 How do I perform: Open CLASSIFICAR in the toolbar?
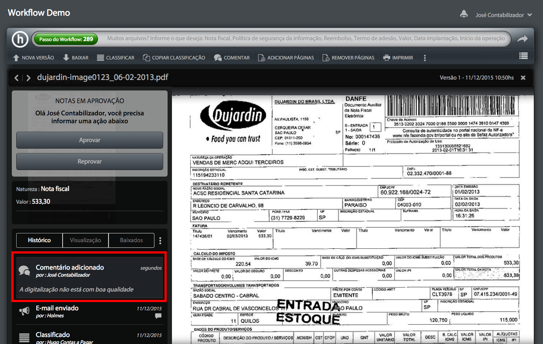116,57
